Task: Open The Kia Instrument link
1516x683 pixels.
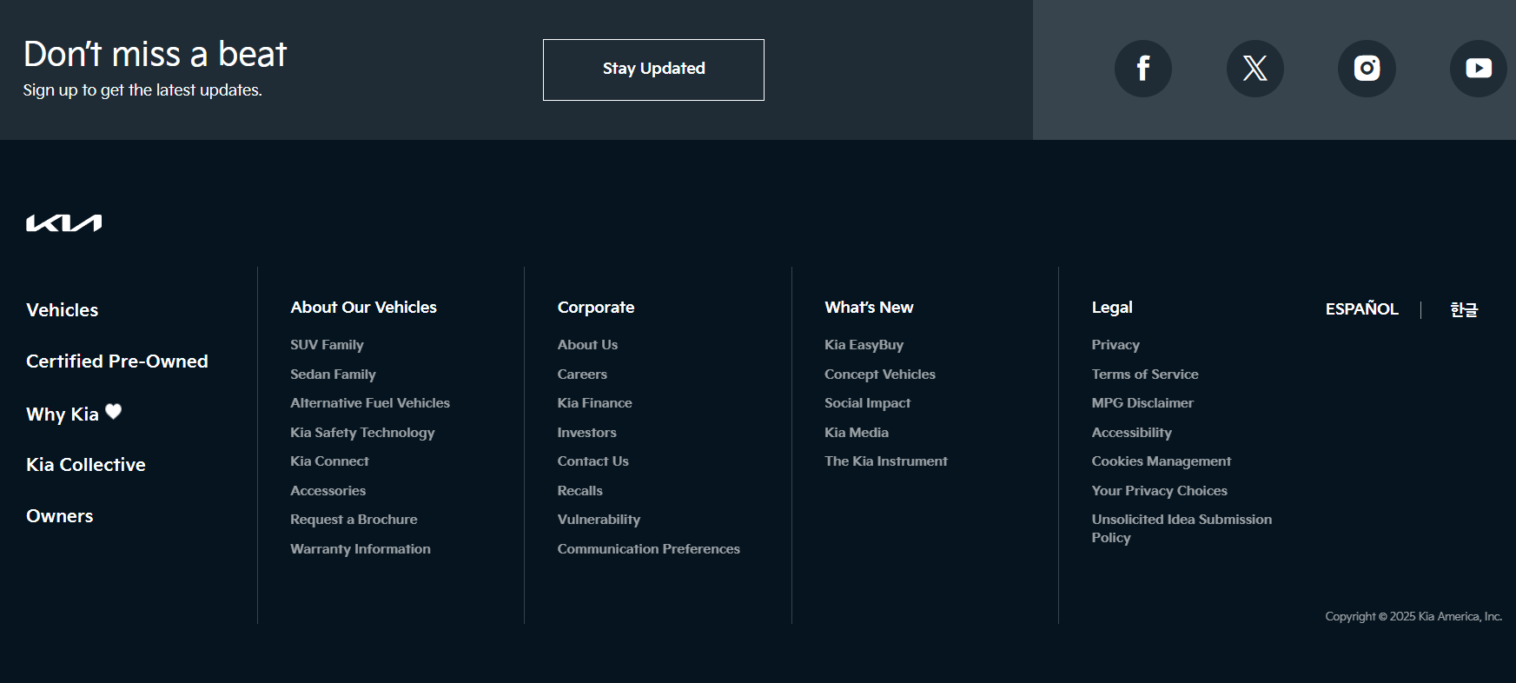Action: 886,461
